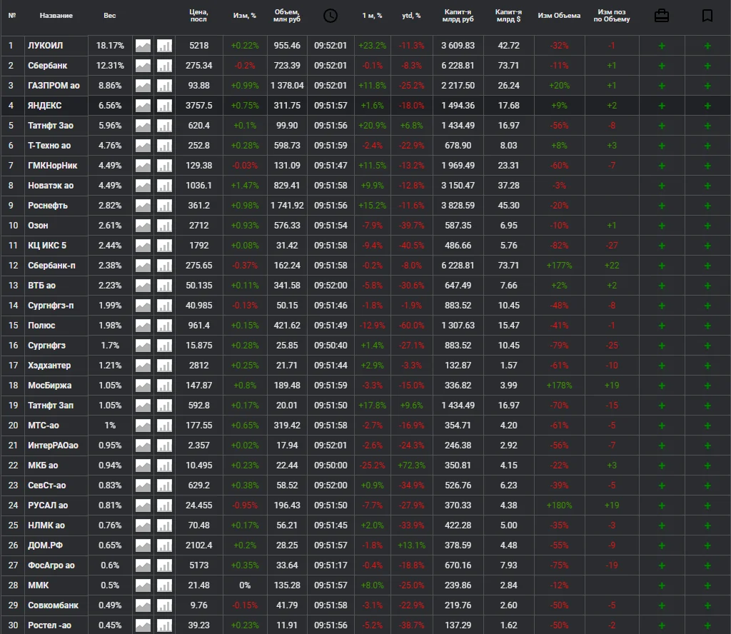Image resolution: width=731 pixels, height=634 pixels.
Task: Open the Совкомбанк stock name
Action: (53, 605)
